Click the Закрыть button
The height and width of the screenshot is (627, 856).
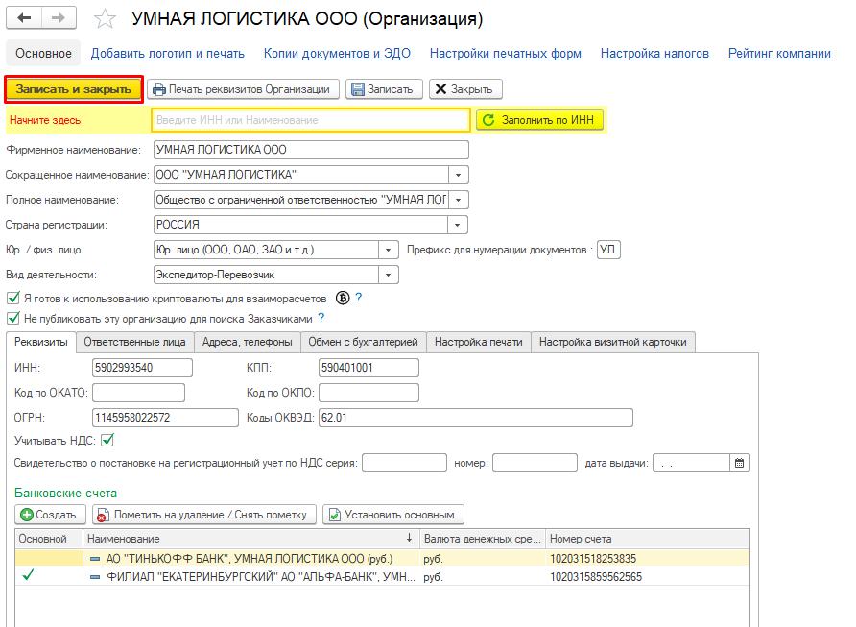point(465,89)
